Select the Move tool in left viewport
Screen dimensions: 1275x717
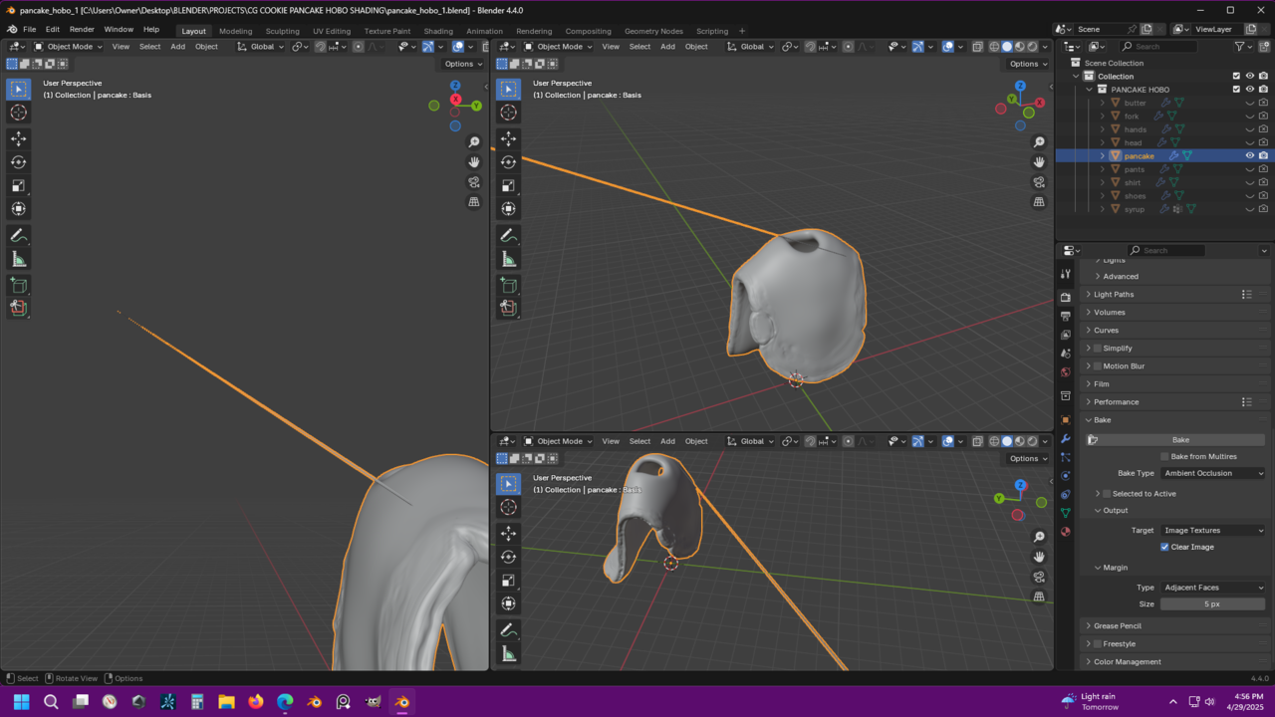18,138
